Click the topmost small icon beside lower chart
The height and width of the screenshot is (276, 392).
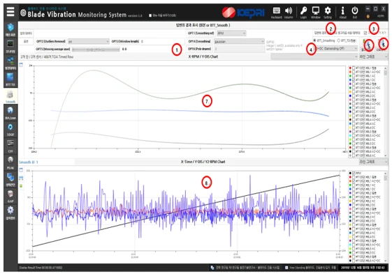21,170
